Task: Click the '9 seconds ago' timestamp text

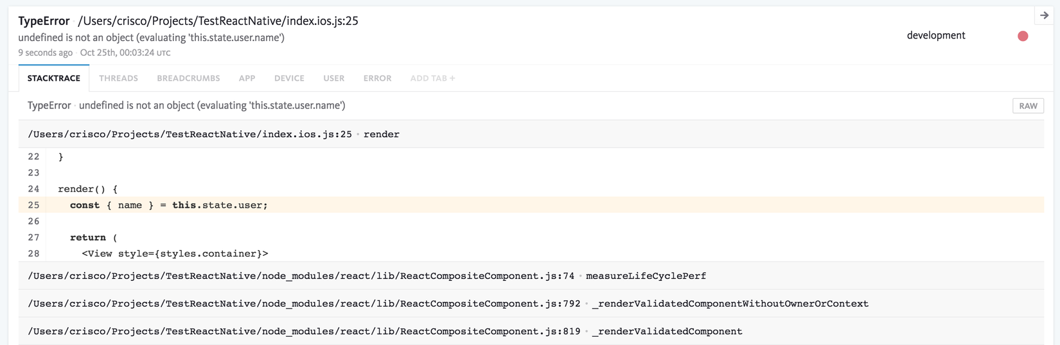Action: click(45, 53)
